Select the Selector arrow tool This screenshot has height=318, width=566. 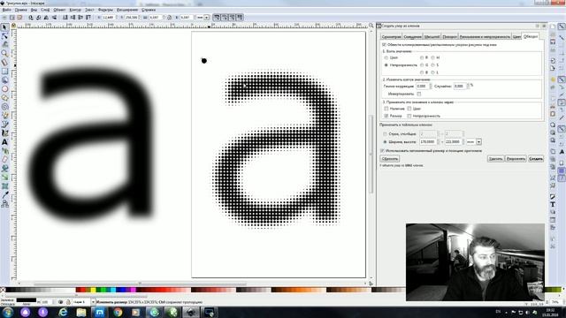[4, 27]
